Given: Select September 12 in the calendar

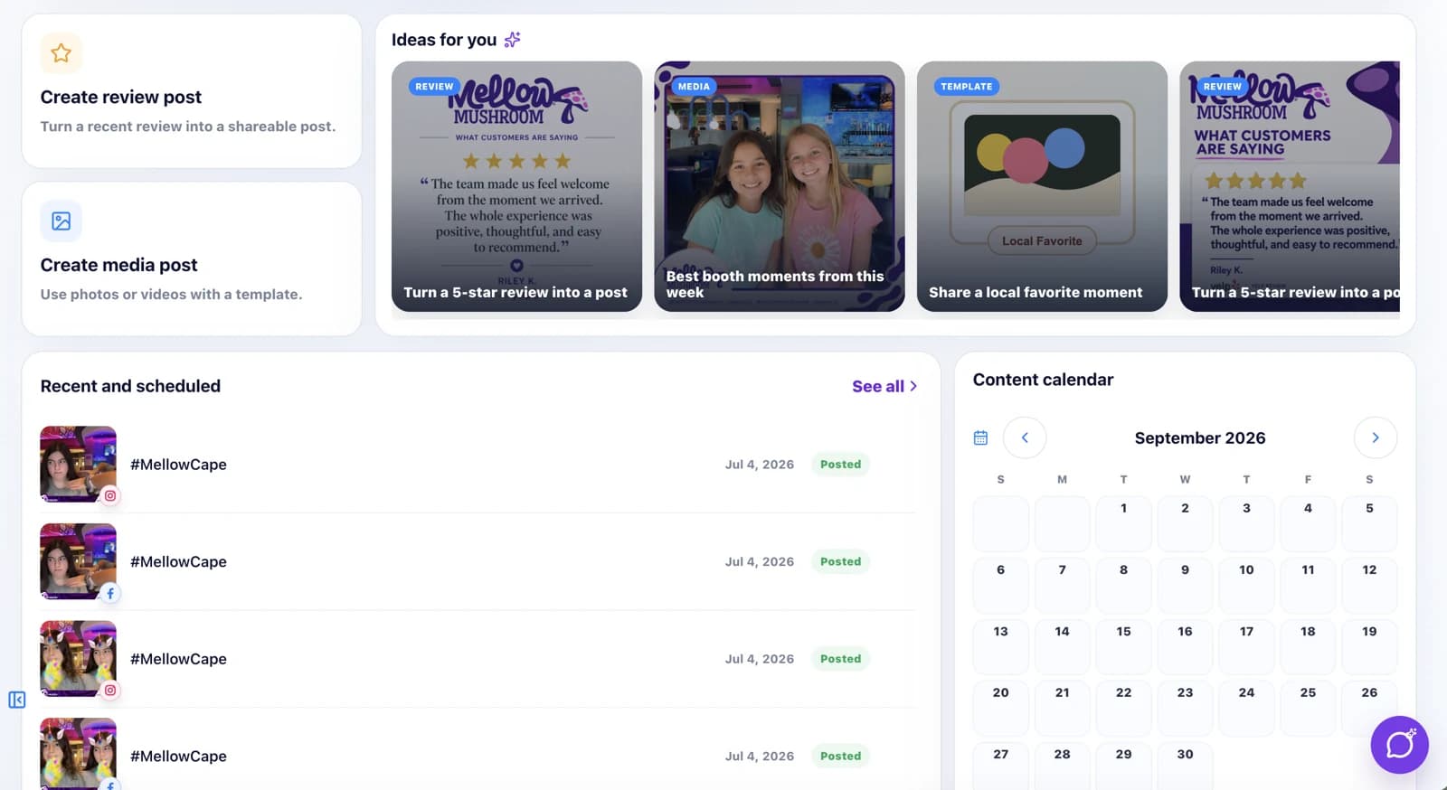Looking at the screenshot, I should tap(1369, 584).
